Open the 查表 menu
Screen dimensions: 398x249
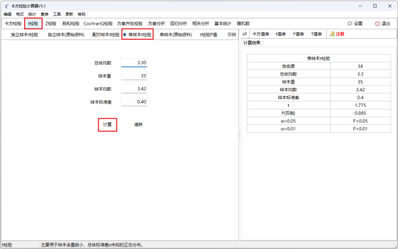pyautogui.click(x=45, y=14)
